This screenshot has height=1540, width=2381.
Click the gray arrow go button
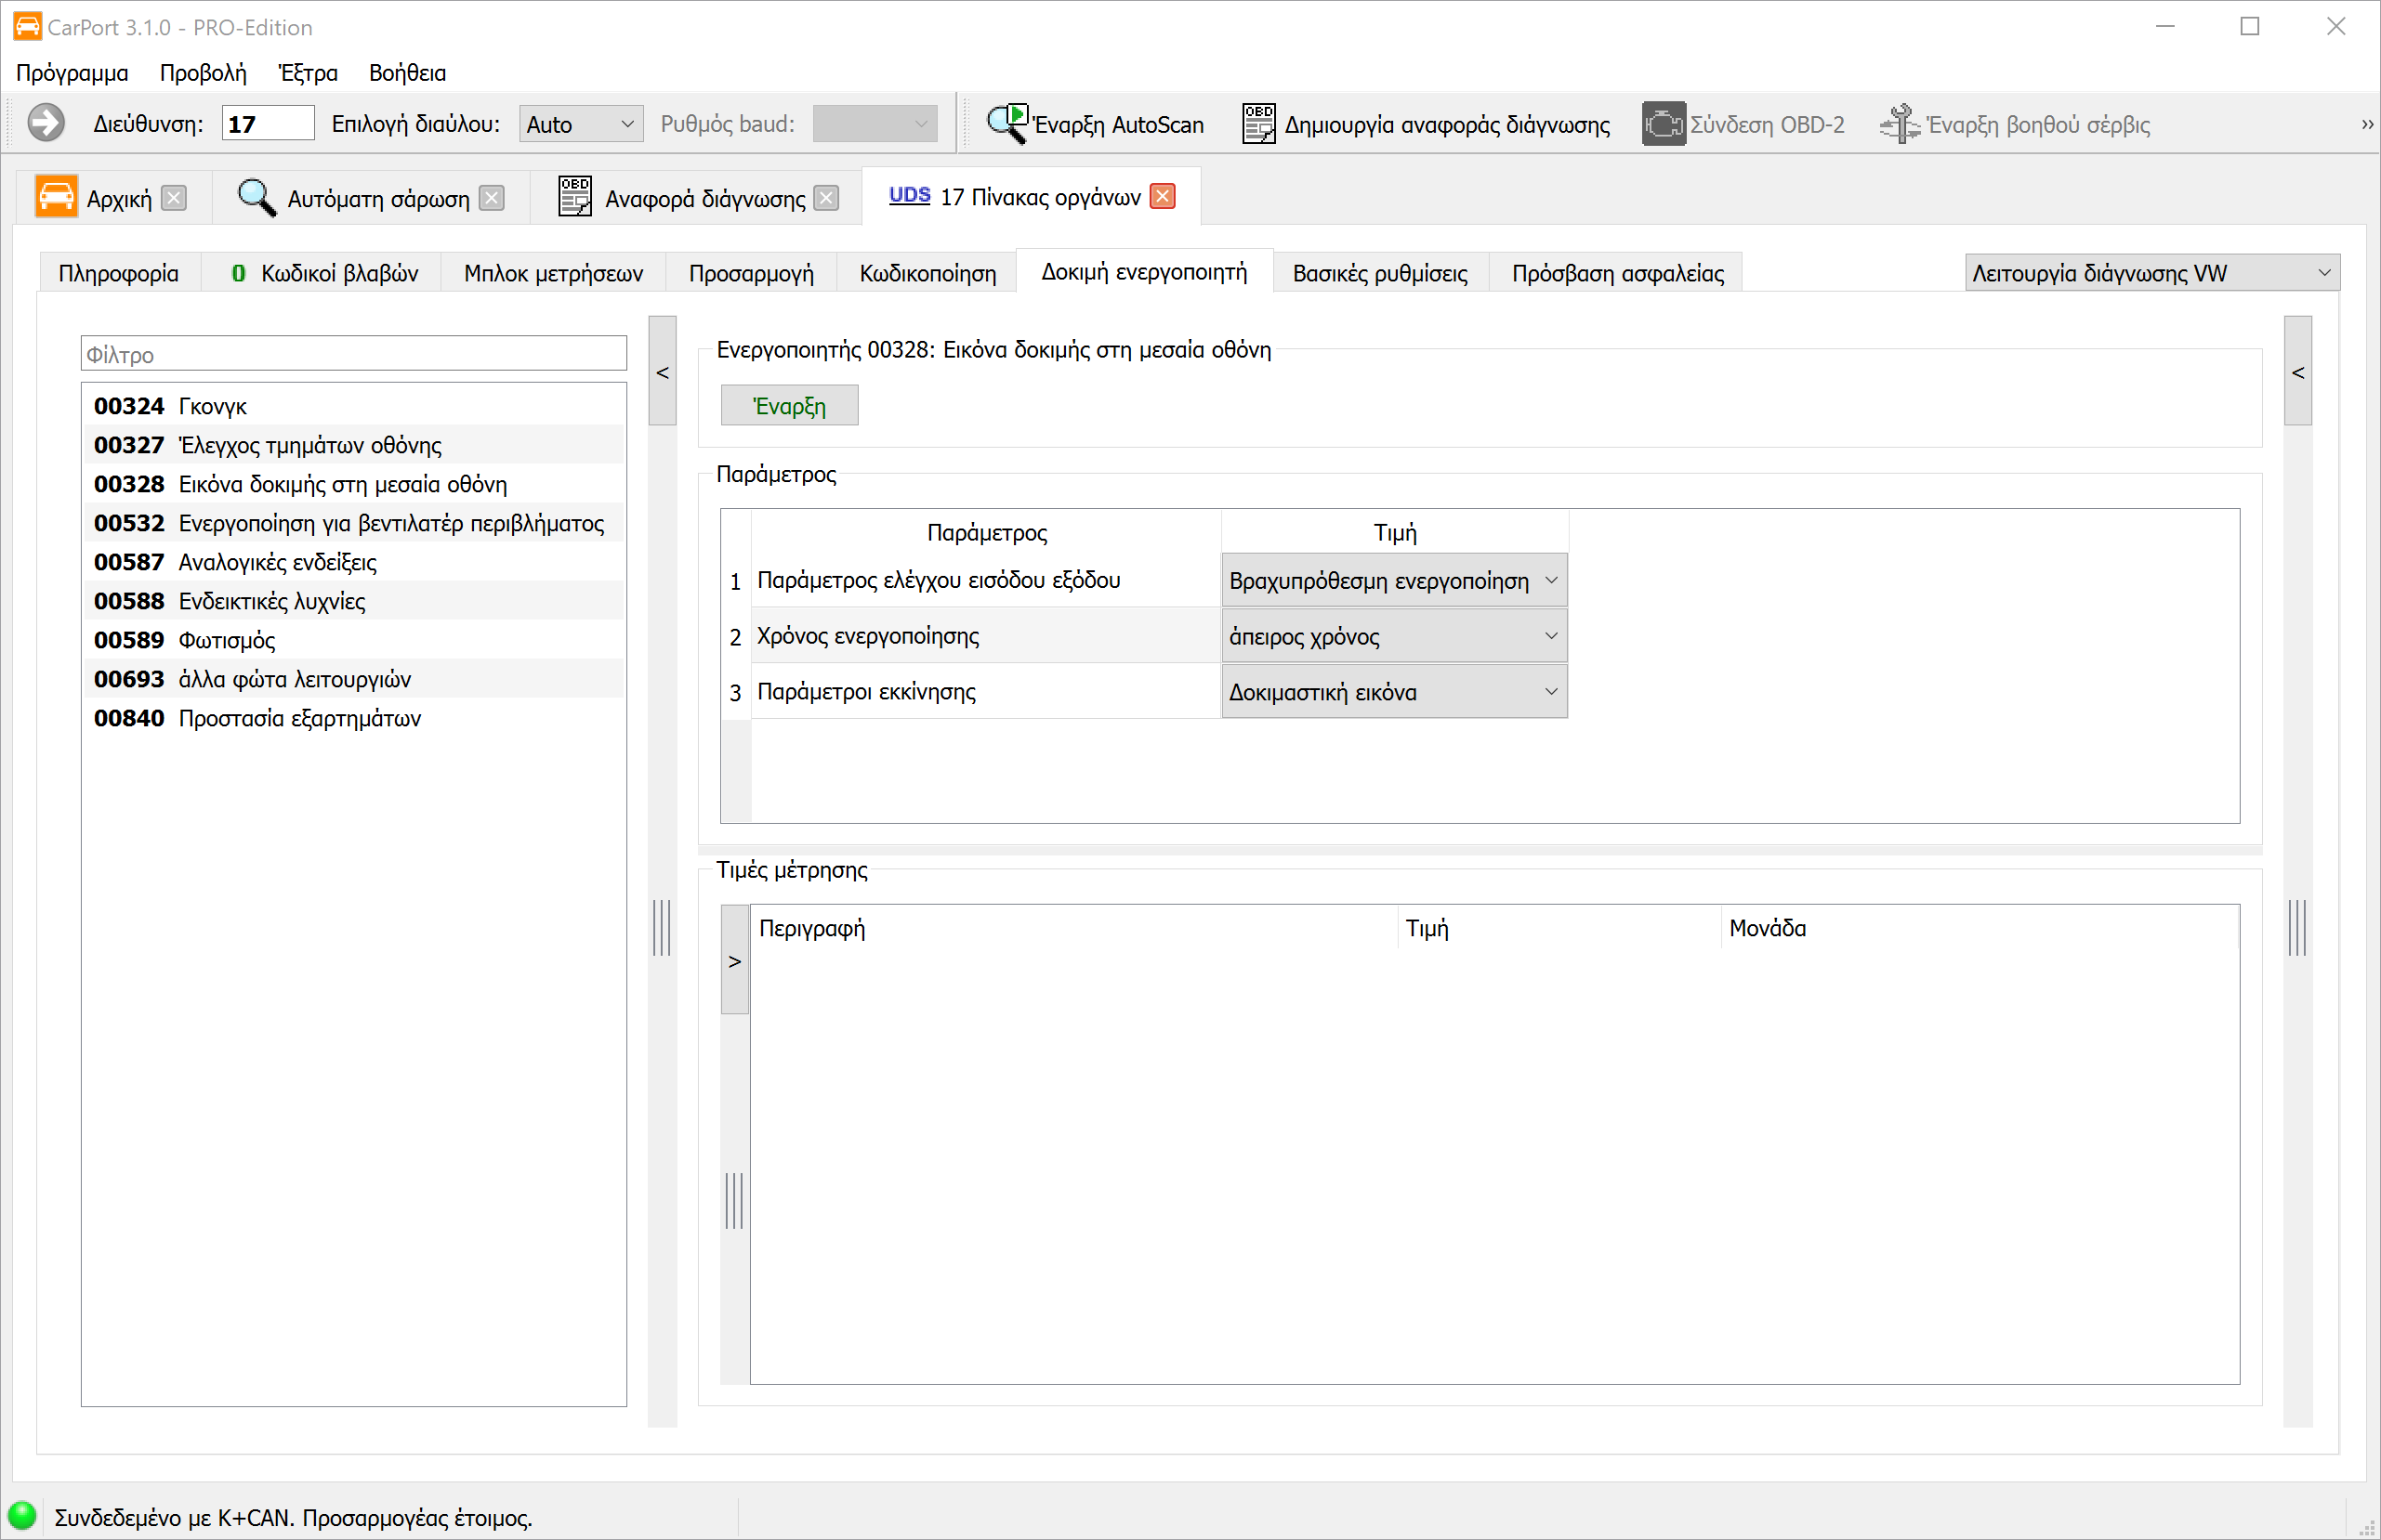click(46, 124)
